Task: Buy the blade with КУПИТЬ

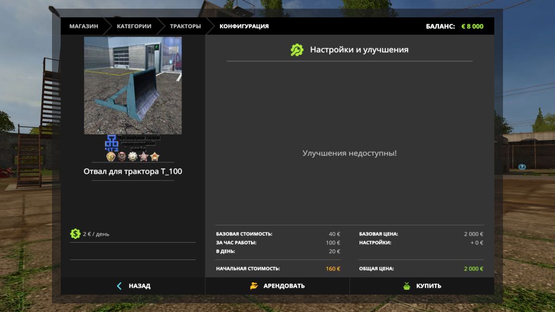Action: 422,286
